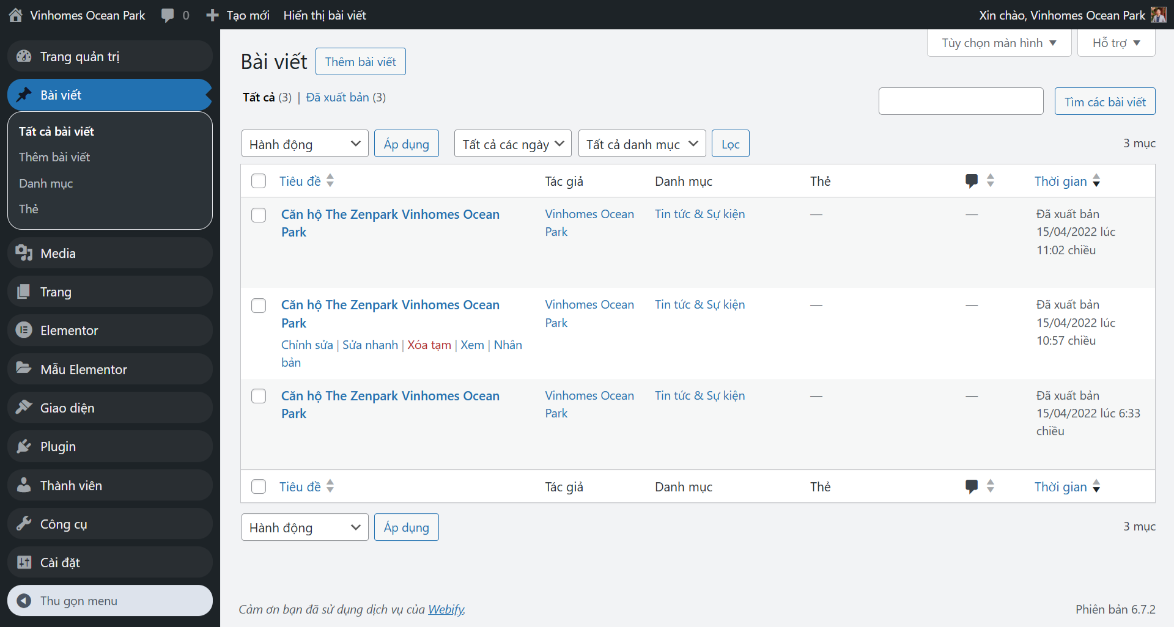1174x627 pixels.
Task: Click the Thu gọn menu collapse arrow icon
Action: coord(24,601)
